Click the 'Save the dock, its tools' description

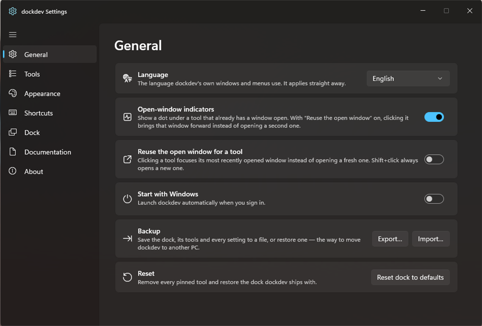click(x=249, y=244)
